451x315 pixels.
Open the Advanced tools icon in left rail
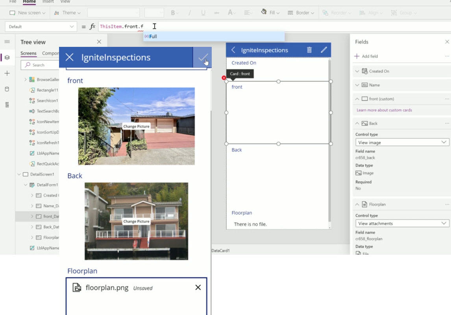pos(7,105)
